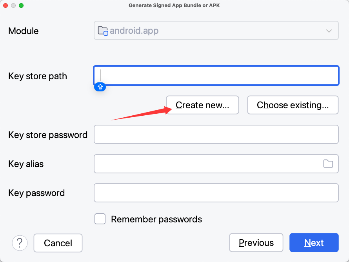The image size is (349, 262).
Task: Click the dialog title bar text
Action: click(x=174, y=5)
